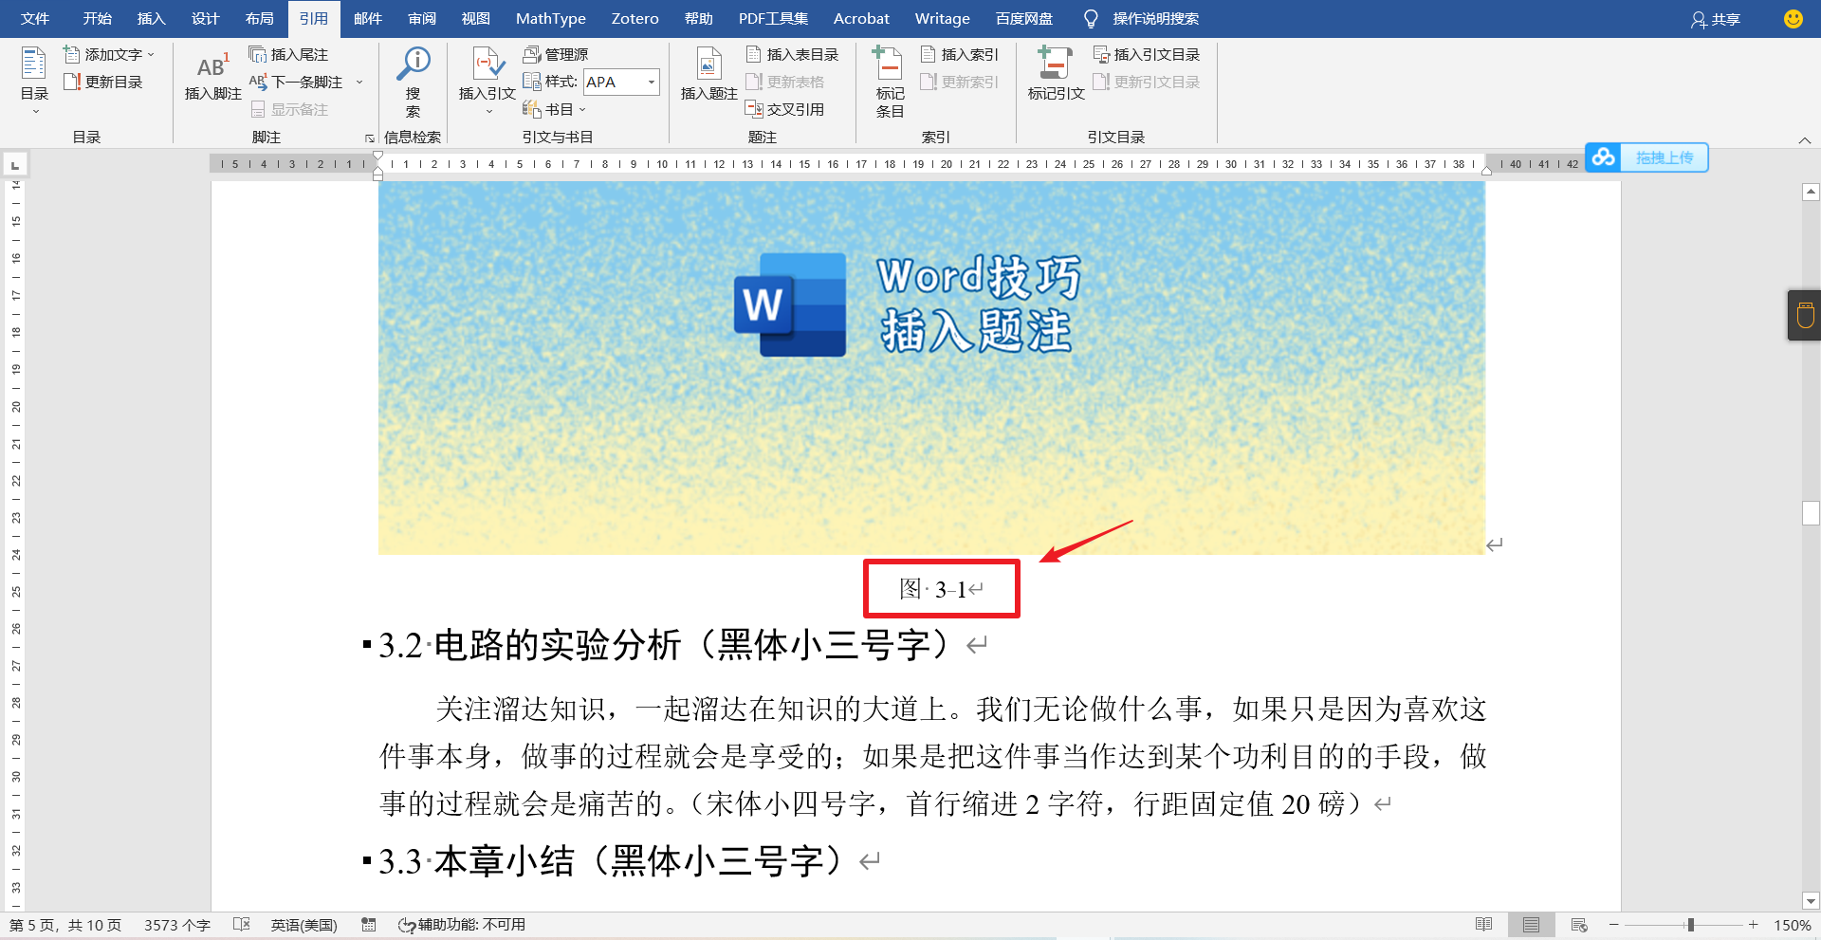
Task: Open the 书目 dropdown
Action: [555, 110]
